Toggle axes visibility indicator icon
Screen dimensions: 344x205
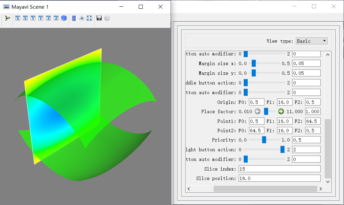point(81,18)
